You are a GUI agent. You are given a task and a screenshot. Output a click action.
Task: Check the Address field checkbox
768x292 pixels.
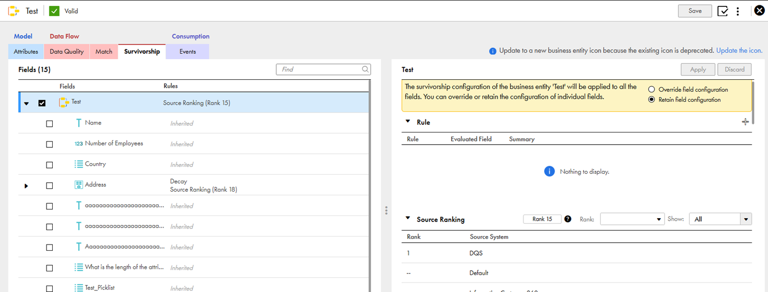tap(50, 185)
